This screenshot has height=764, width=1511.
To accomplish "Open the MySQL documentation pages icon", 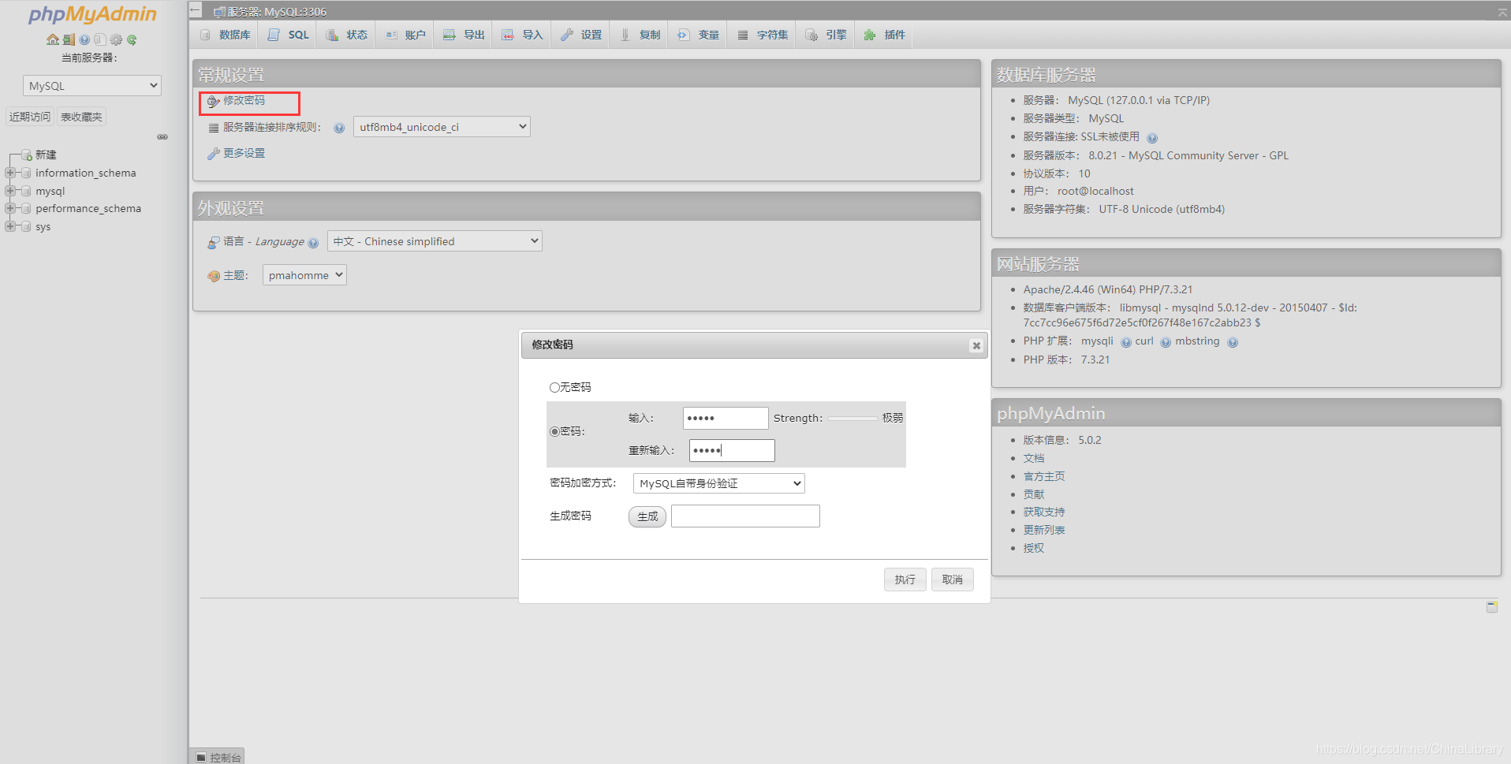I will click(x=99, y=39).
